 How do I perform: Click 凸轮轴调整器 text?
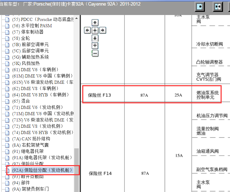tap(209, 62)
